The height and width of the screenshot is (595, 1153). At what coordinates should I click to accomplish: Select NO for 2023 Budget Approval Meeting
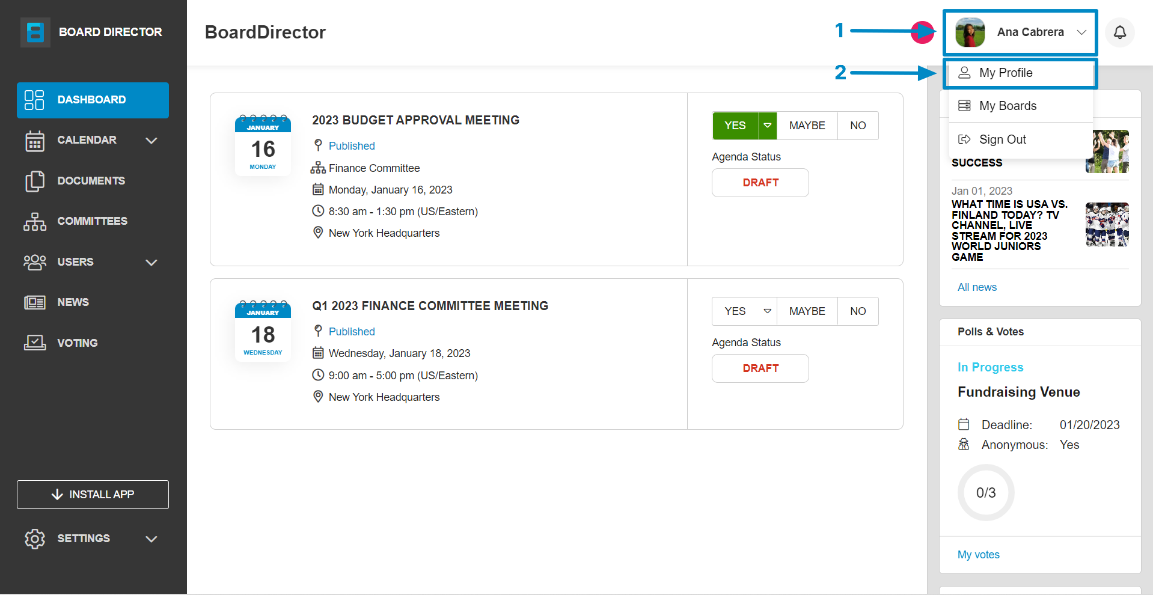pos(858,126)
